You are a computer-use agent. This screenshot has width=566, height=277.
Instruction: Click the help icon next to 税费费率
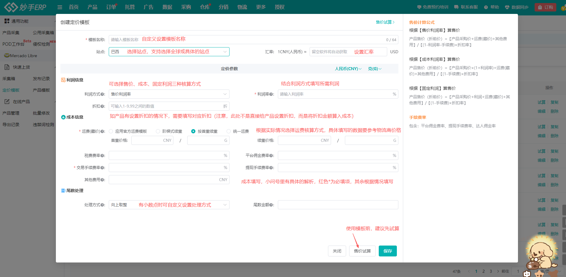point(103,156)
